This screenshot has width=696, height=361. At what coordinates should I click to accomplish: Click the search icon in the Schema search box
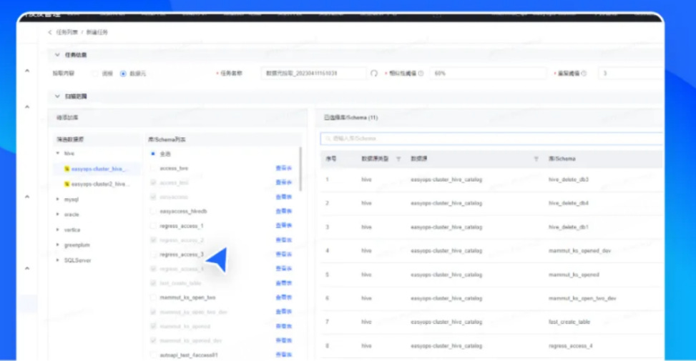[x=328, y=139]
